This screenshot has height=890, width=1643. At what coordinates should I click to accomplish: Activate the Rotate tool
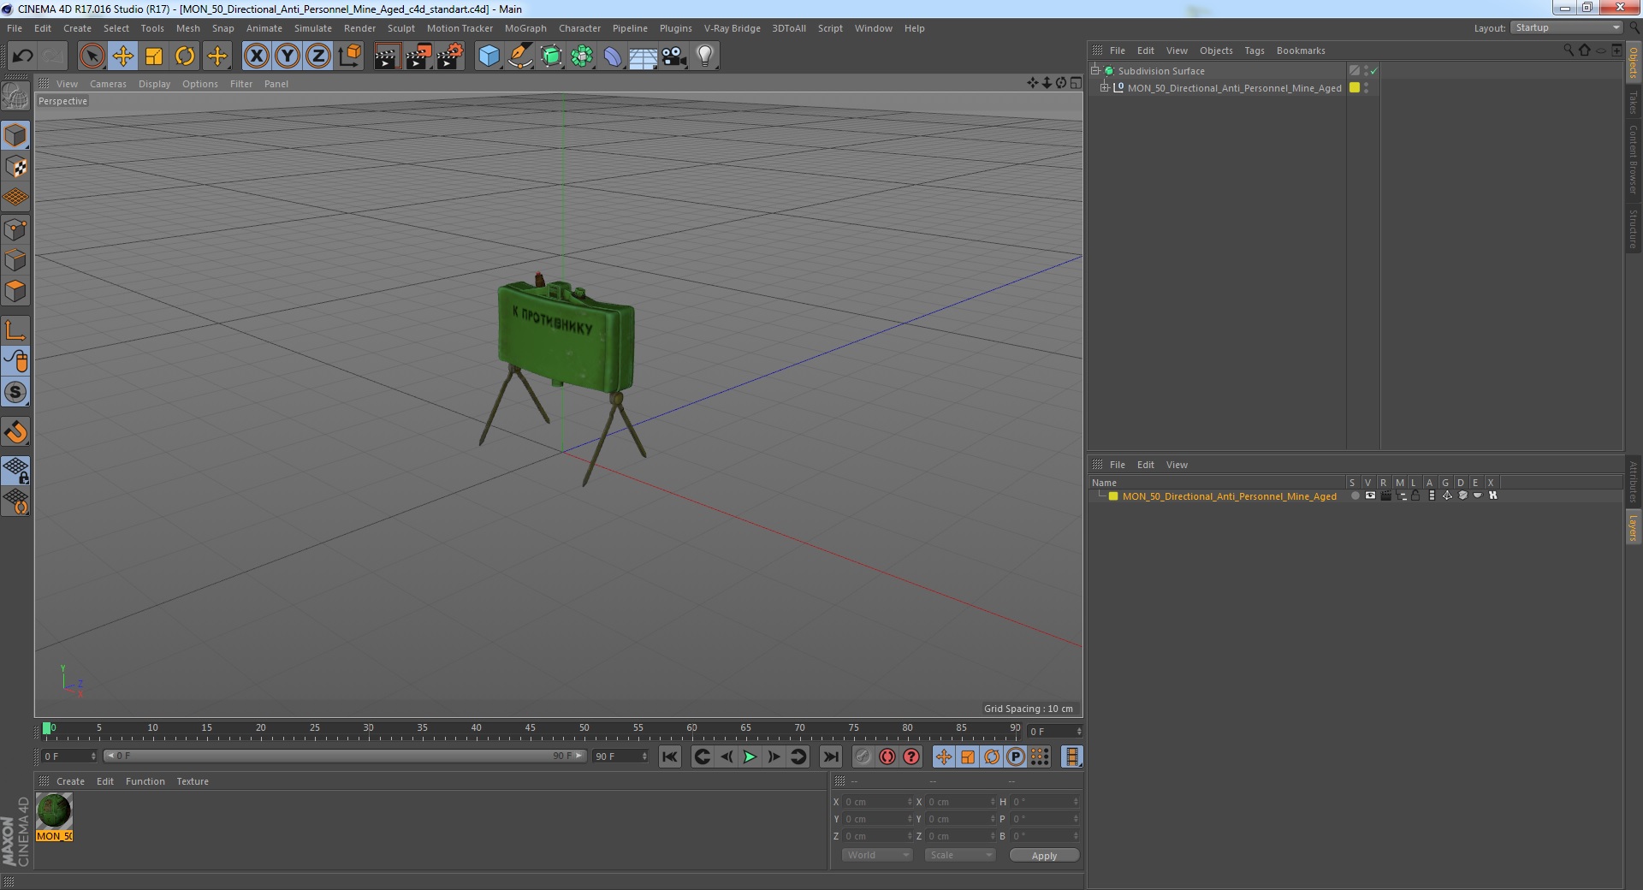(x=185, y=56)
